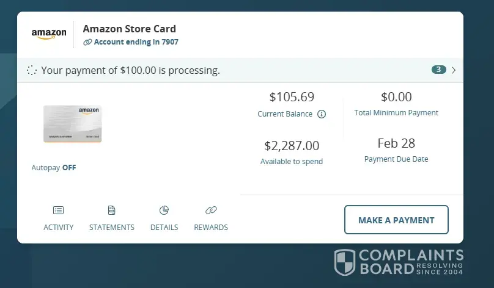Click the Feb 28 payment due date

point(396,143)
